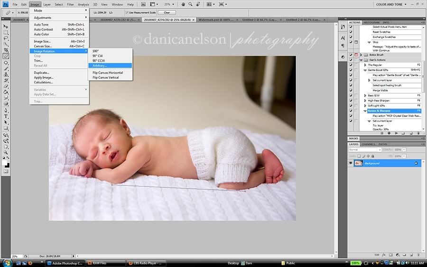Expand the Botox Brush action set

click(361, 55)
